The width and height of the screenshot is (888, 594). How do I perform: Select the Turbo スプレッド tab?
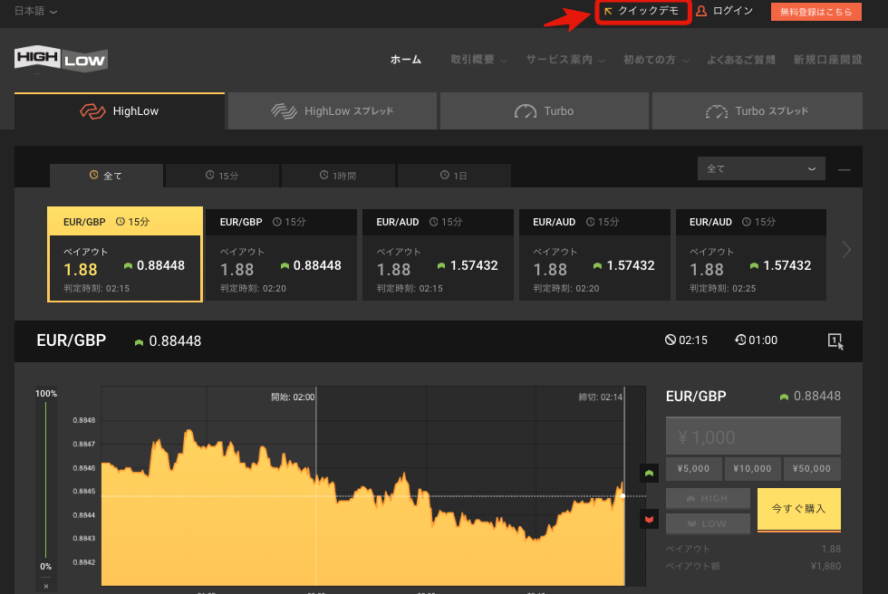pos(758,110)
